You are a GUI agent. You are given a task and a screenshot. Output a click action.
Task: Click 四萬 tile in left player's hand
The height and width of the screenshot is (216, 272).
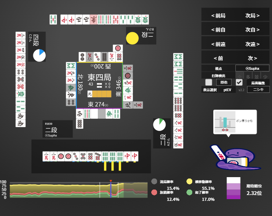pyautogui.click(x=20, y=50)
